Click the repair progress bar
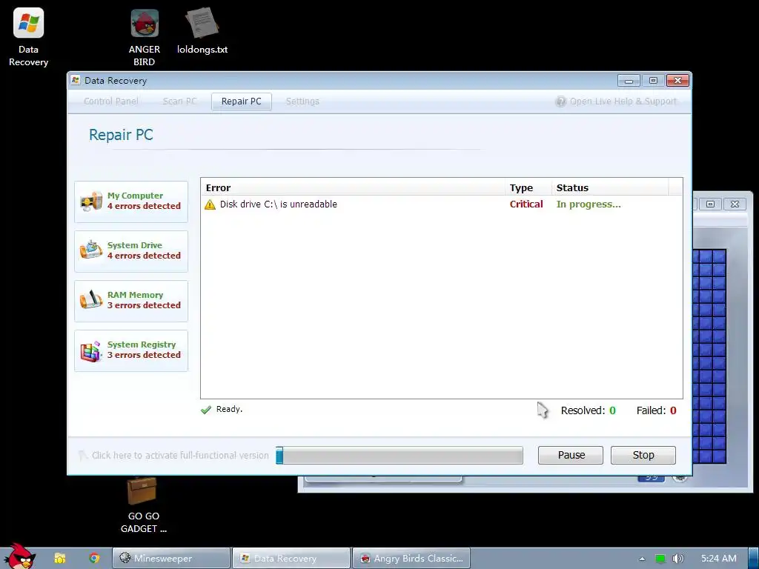This screenshot has height=569, width=759. pos(400,456)
